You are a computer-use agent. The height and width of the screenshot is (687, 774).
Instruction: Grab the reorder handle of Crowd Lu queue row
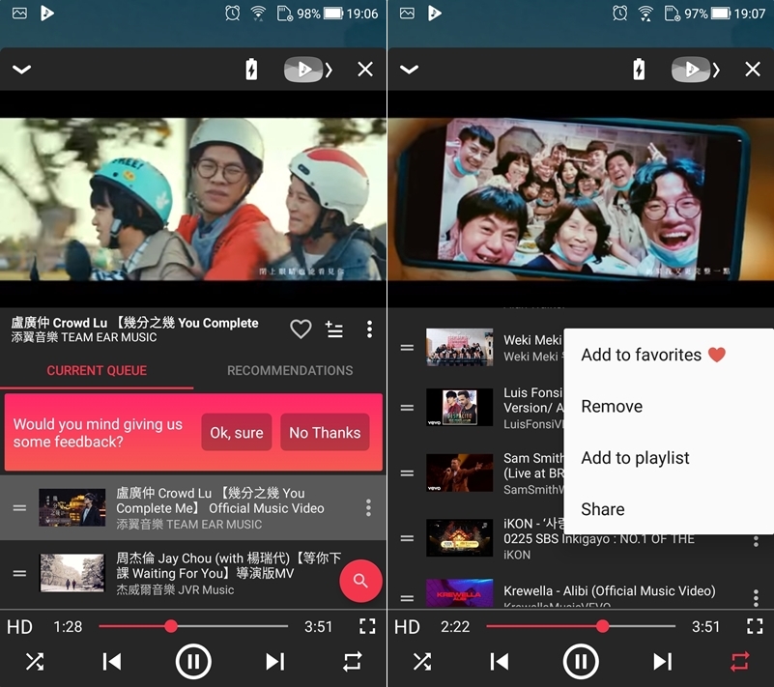tap(19, 508)
